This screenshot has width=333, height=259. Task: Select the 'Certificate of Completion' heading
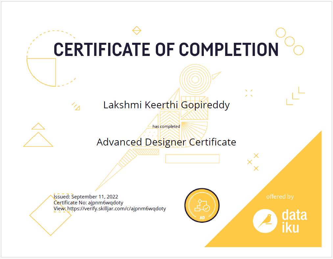point(166,49)
